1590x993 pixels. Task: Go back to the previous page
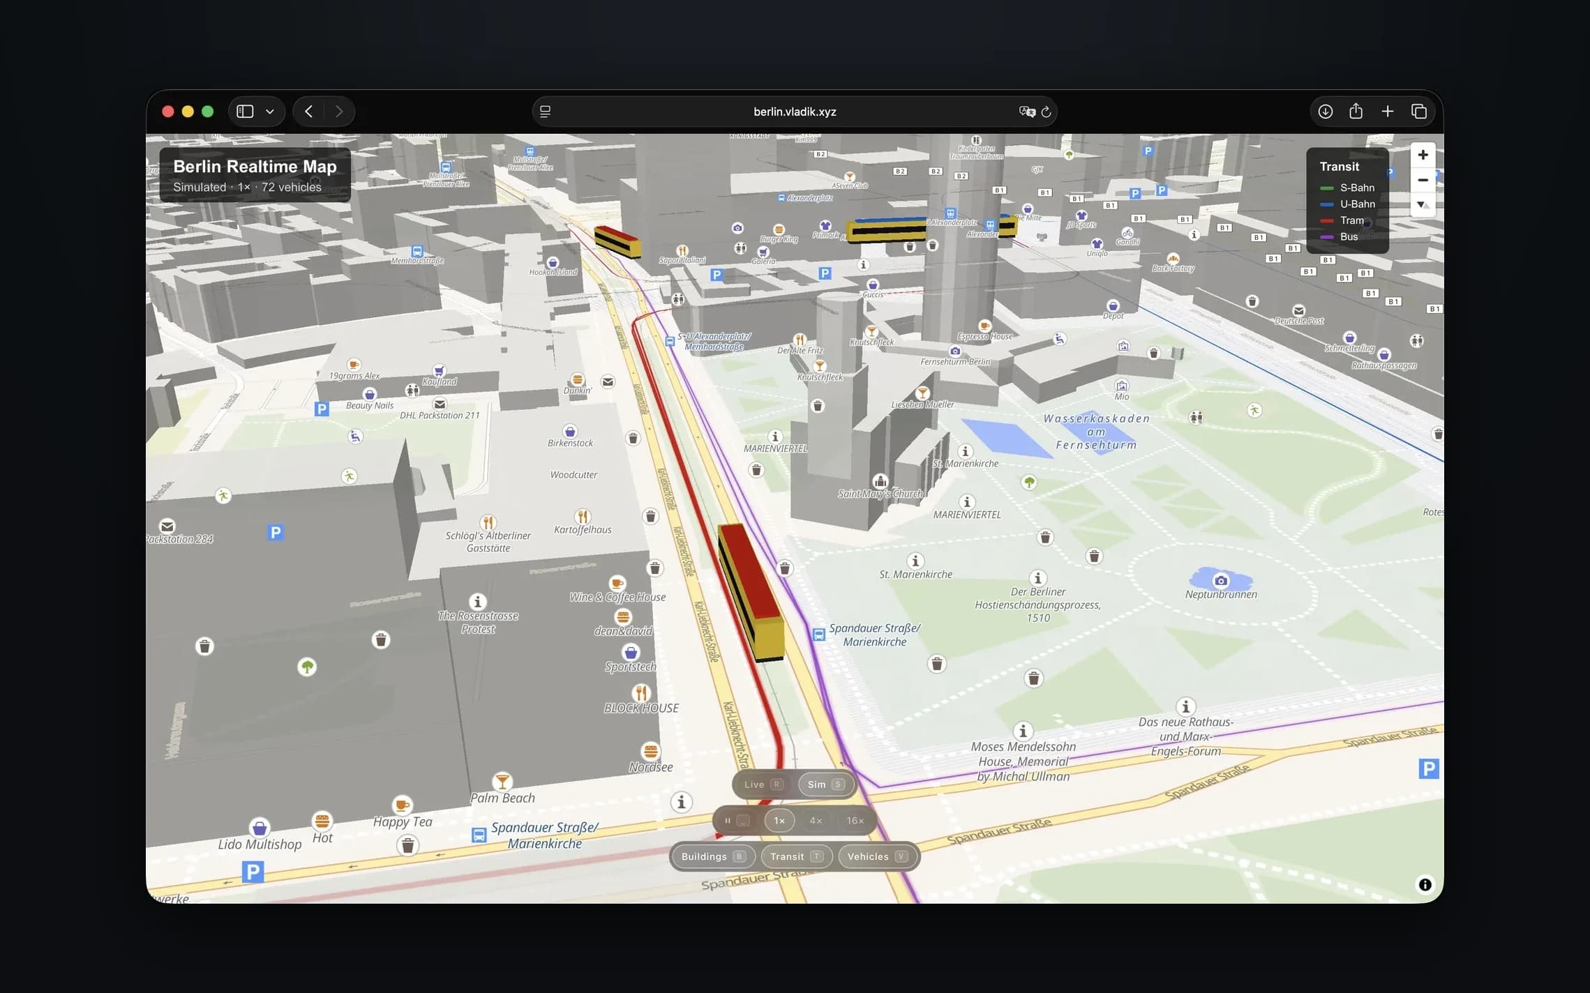(x=308, y=112)
